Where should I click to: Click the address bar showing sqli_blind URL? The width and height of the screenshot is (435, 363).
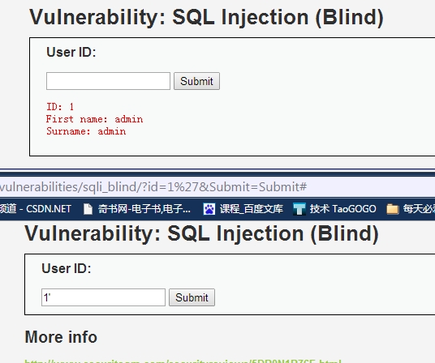click(217, 187)
